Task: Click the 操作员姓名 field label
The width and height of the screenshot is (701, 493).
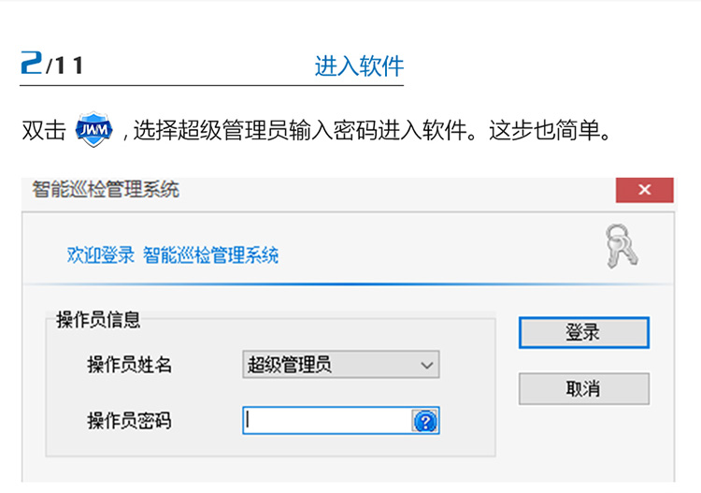Action: (x=130, y=365)
